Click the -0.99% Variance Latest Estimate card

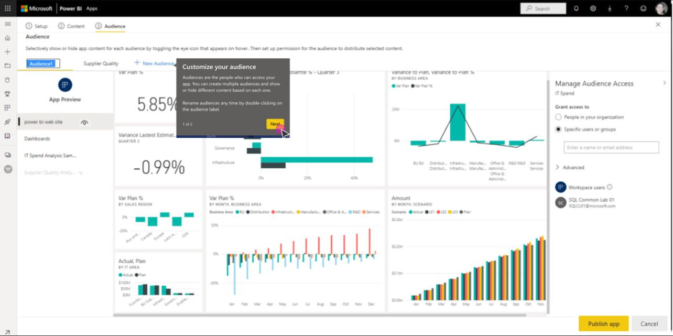coord(158,157)
